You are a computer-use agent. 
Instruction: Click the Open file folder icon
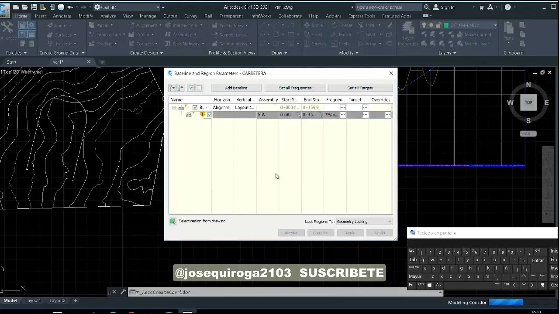point(25,7)
